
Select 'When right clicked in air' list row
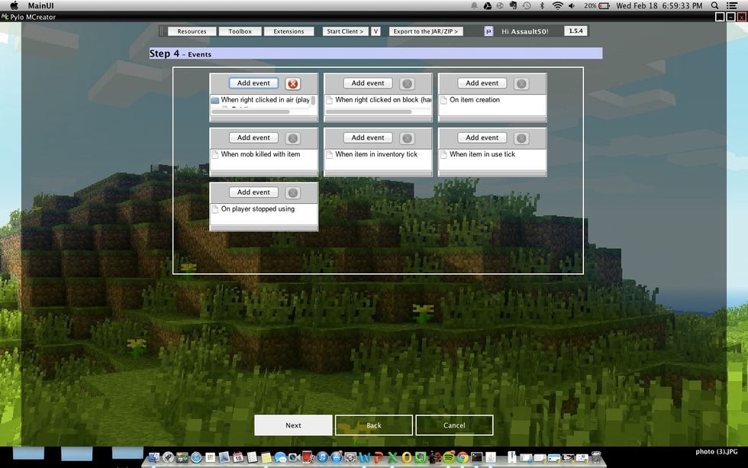tap(260, 100)
